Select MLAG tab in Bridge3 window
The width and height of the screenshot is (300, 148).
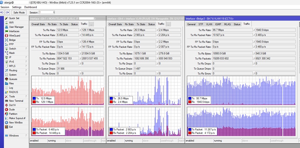tap(227, 24)
